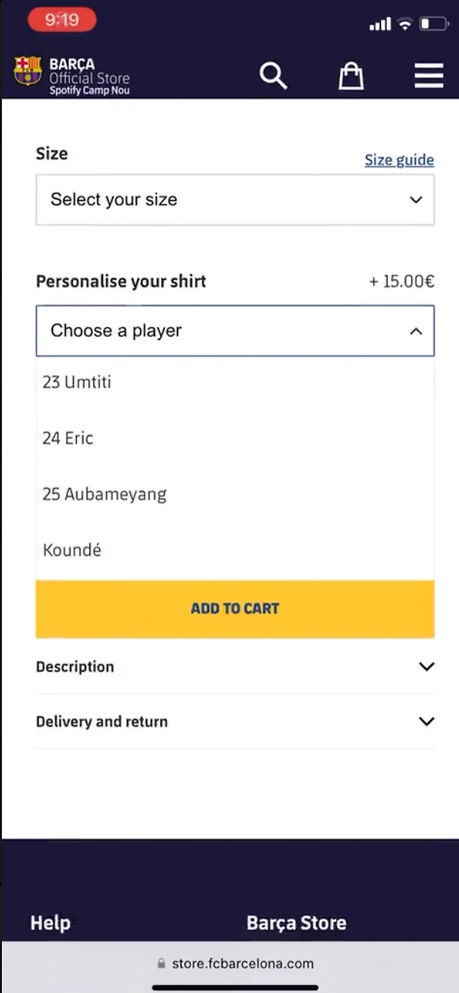The height and width of the screenshot is (993, 459).
Task: Tap the battery status icon
Action: coord(434,24)
